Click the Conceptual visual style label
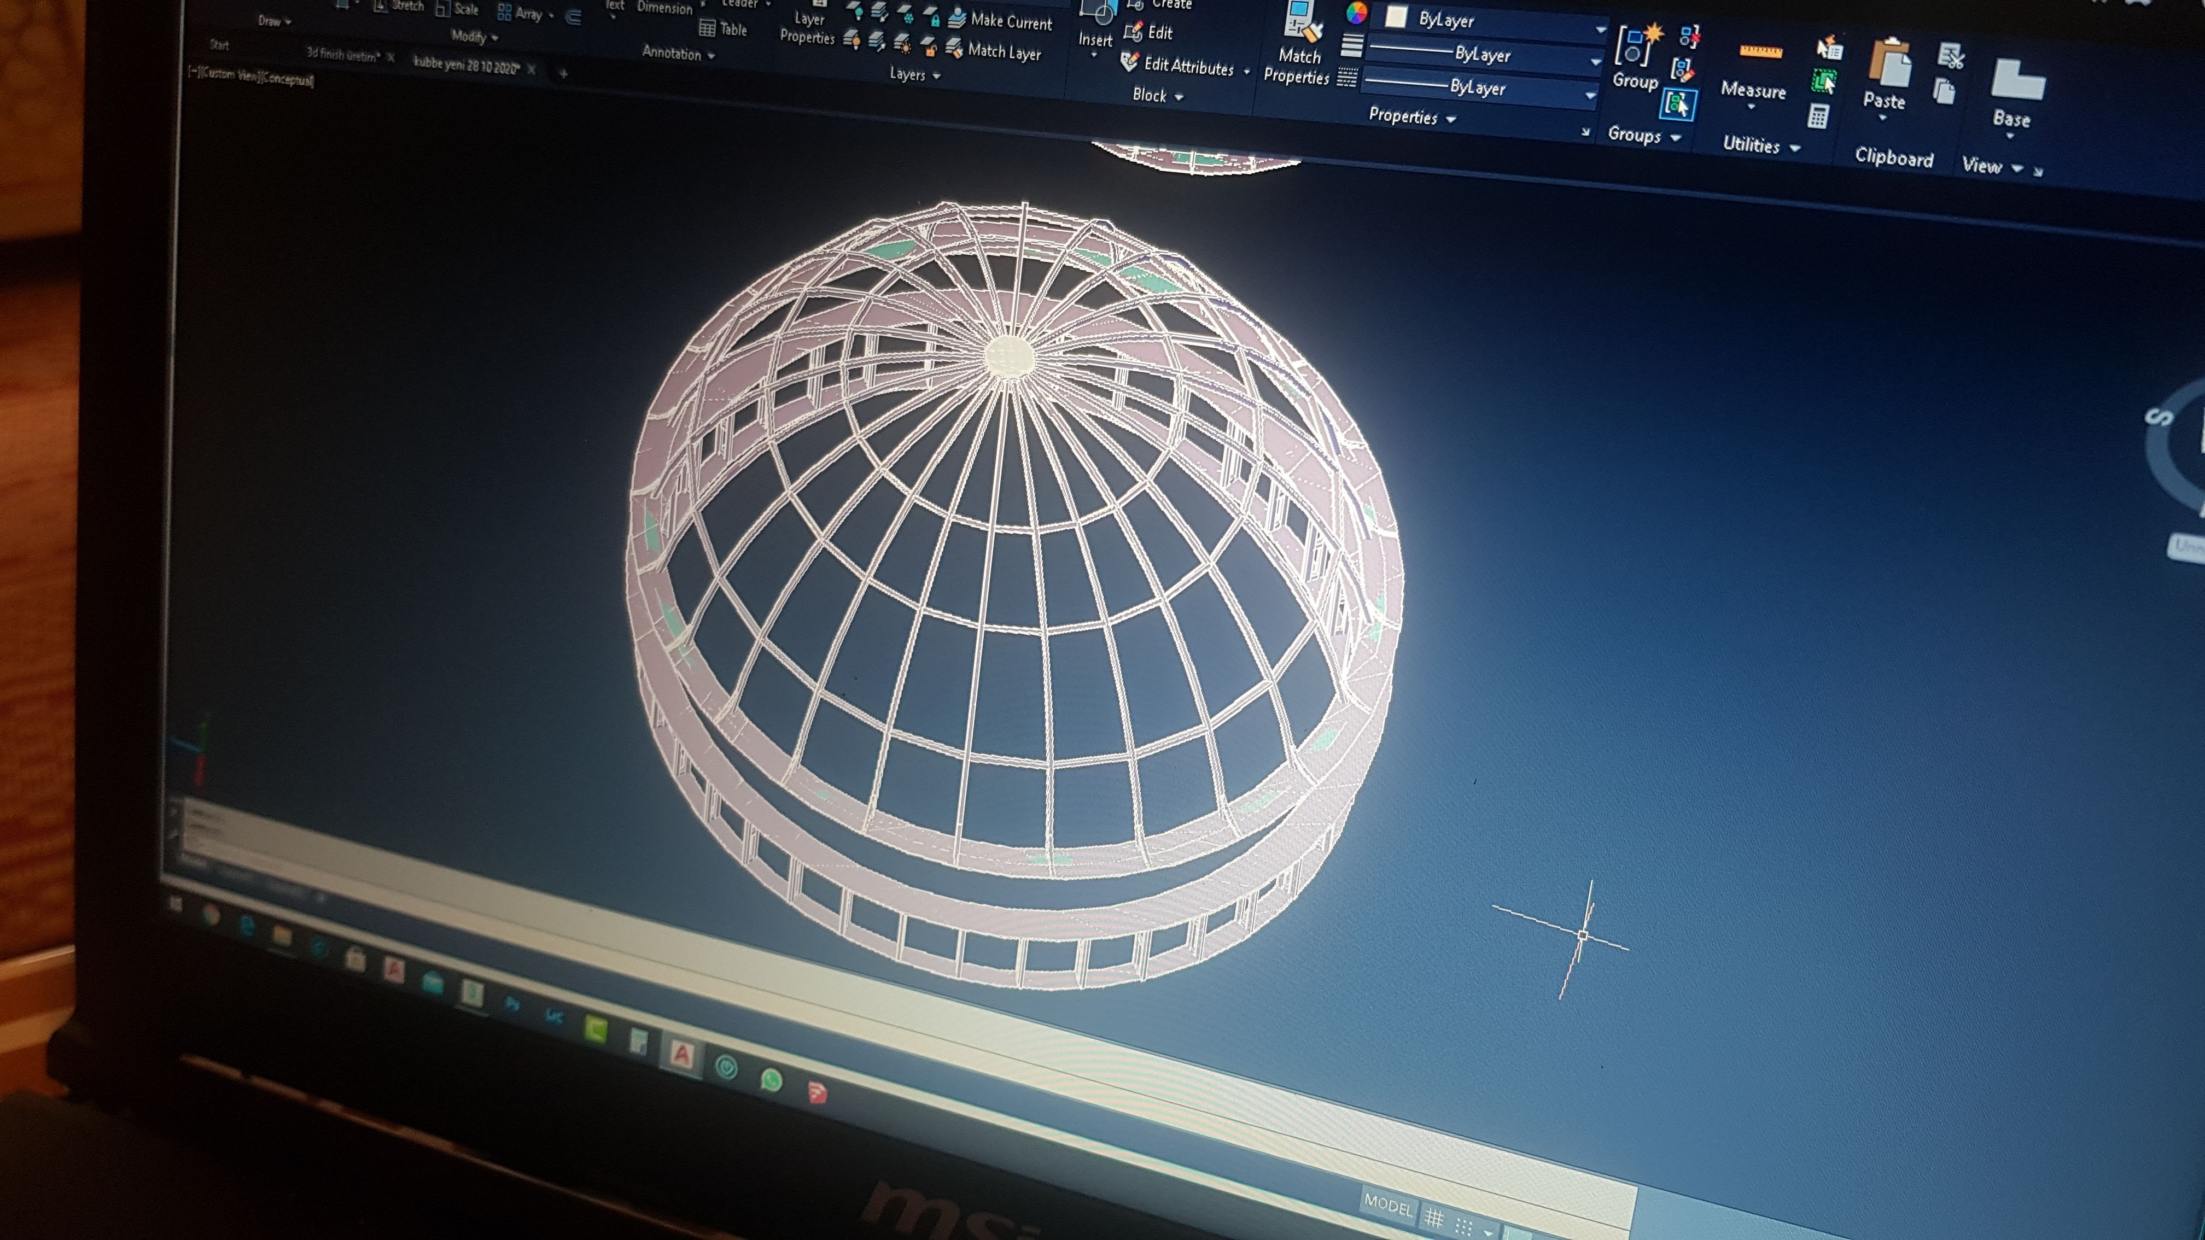This screenshot has height=1240, width=2205. tap(288, 80)
